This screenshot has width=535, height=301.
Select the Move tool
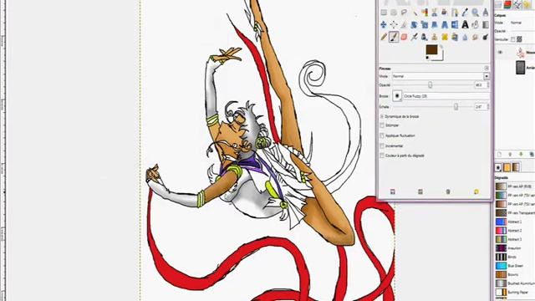(x=384, y=24)
